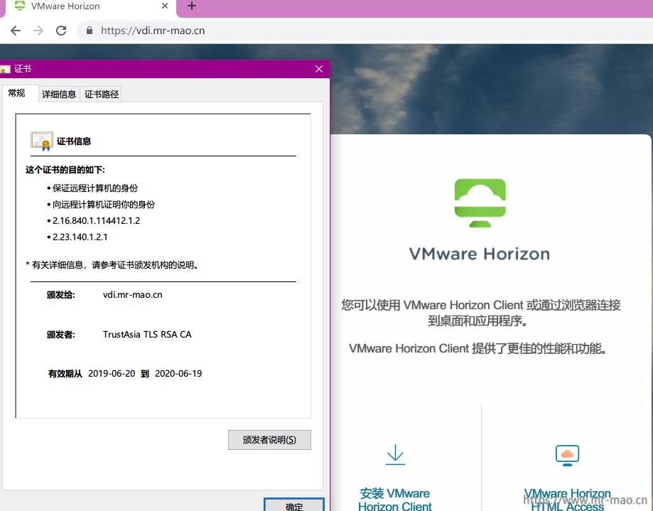
Task: Confirm with the 确定 button
Action: [294, 505]
